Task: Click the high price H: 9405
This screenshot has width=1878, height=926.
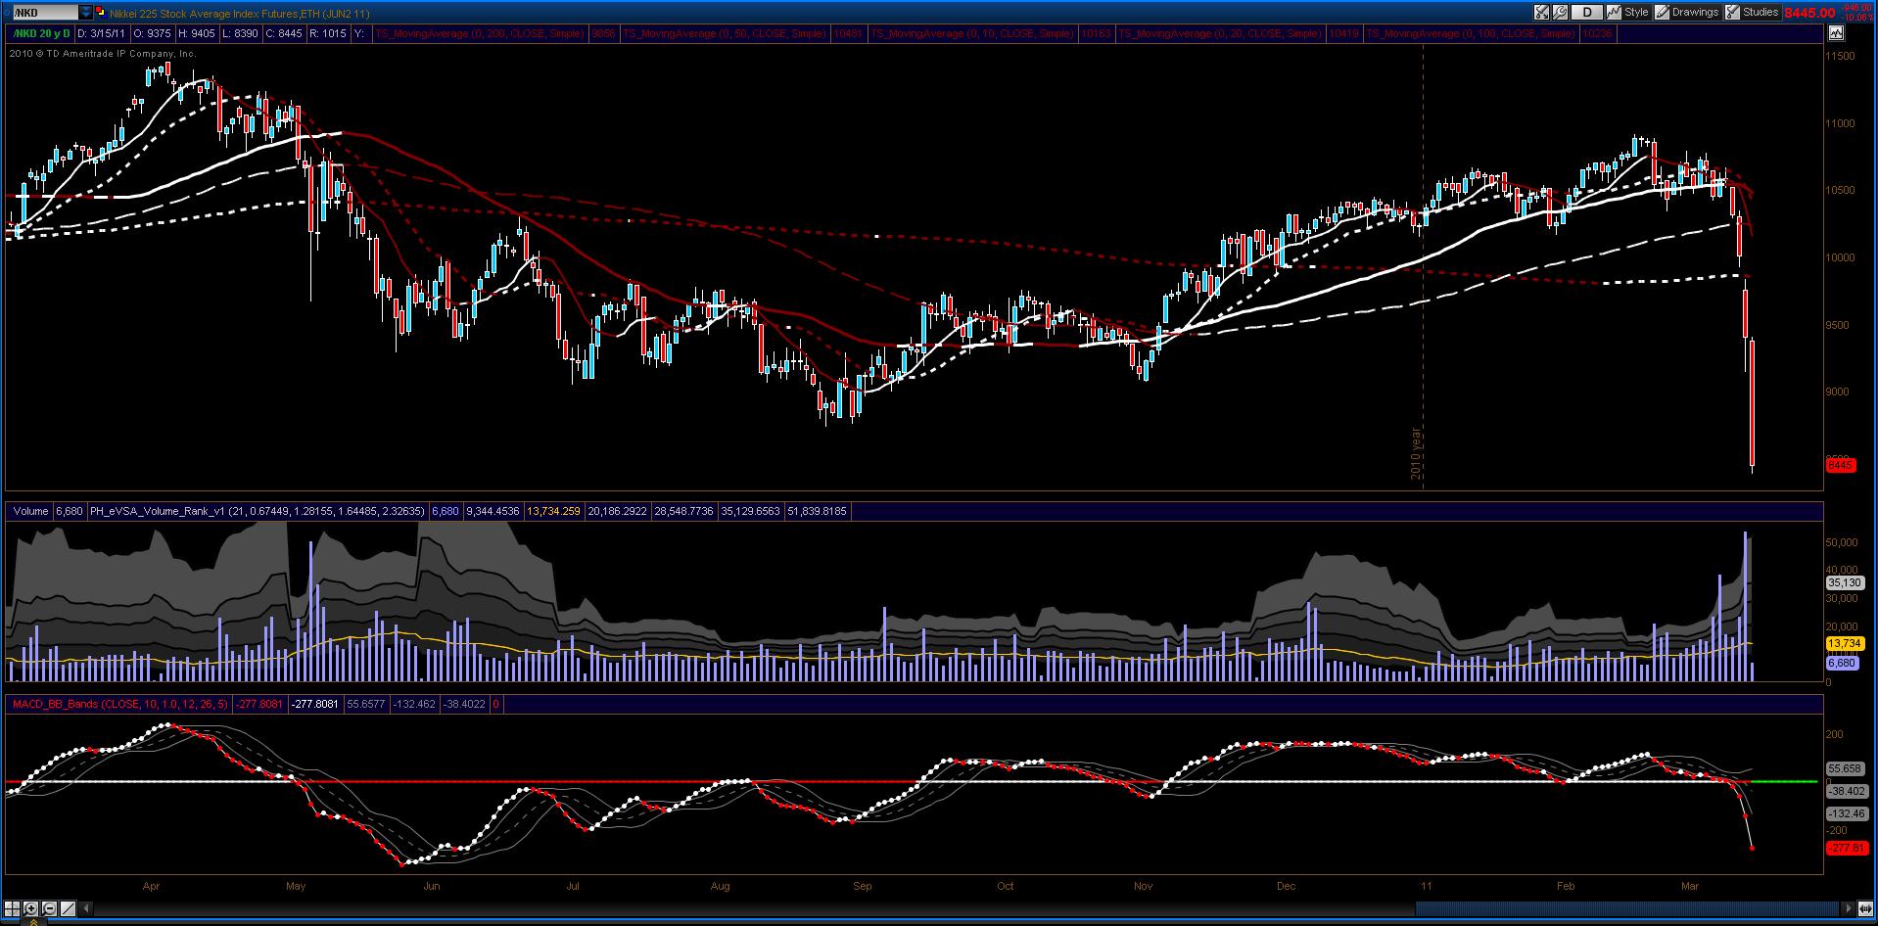Action: [198, 33]
